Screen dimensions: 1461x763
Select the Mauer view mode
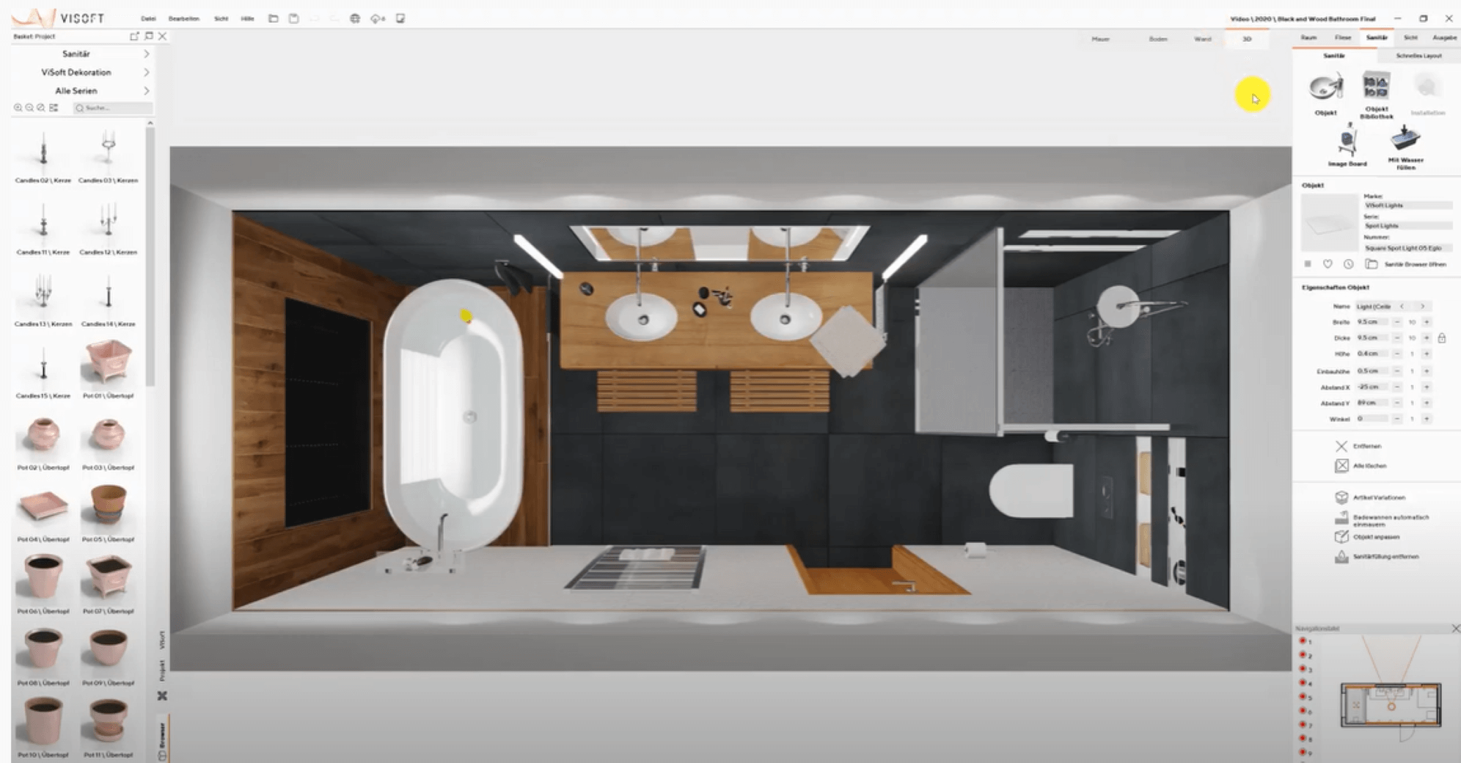coord(1100,39)
